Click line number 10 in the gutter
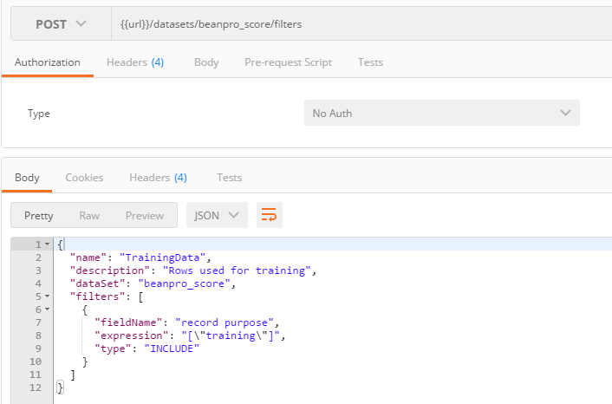Viewport: 612px width, 404px height. 36,362
